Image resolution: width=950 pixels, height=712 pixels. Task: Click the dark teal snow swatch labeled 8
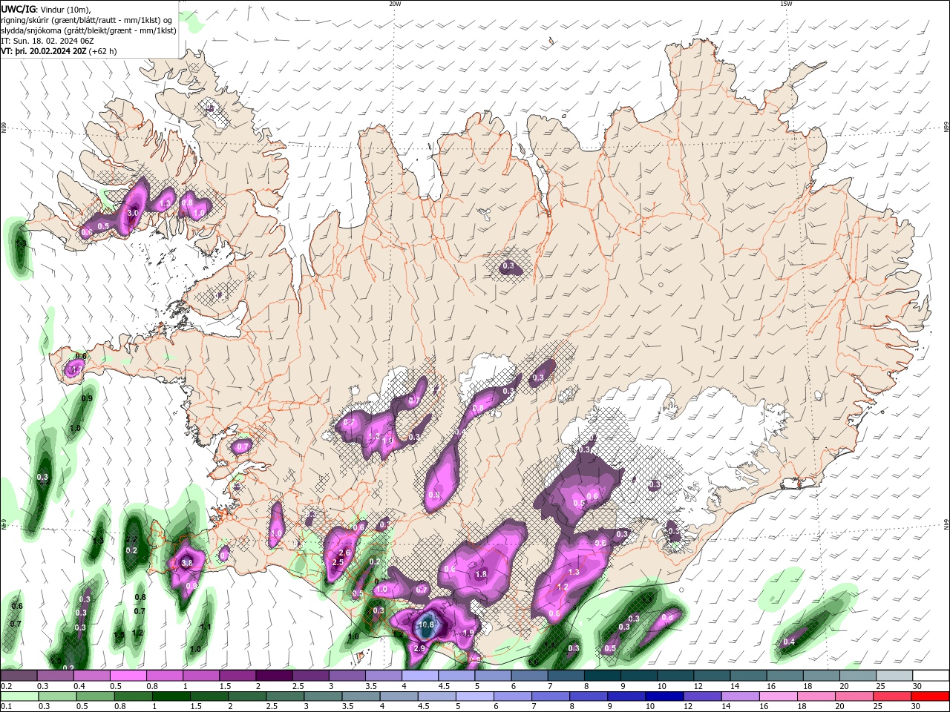[x=601, y=676]
